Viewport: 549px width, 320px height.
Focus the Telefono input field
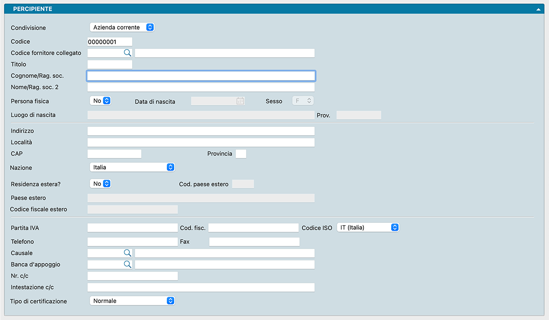pos(132,242)
